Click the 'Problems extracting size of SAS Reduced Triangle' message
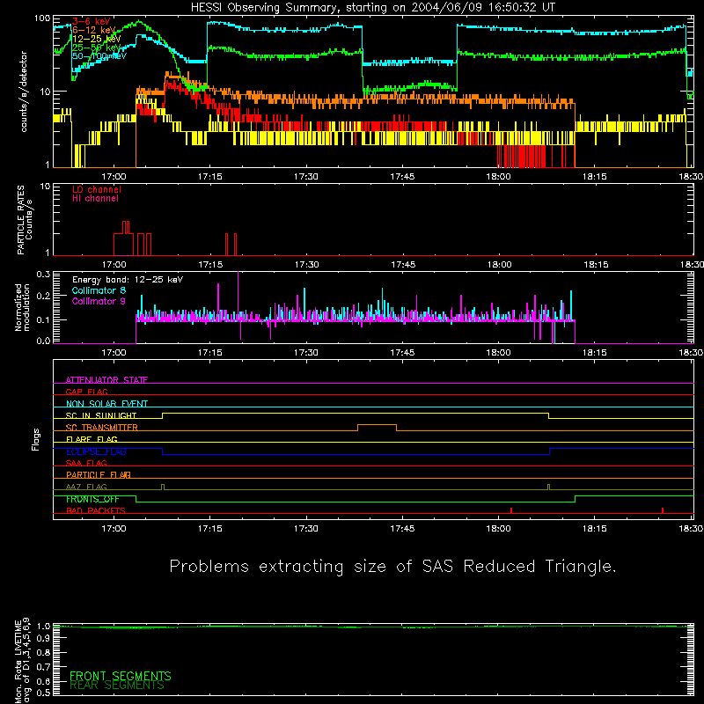Screen dimensions: 704x704 point(392,567)
